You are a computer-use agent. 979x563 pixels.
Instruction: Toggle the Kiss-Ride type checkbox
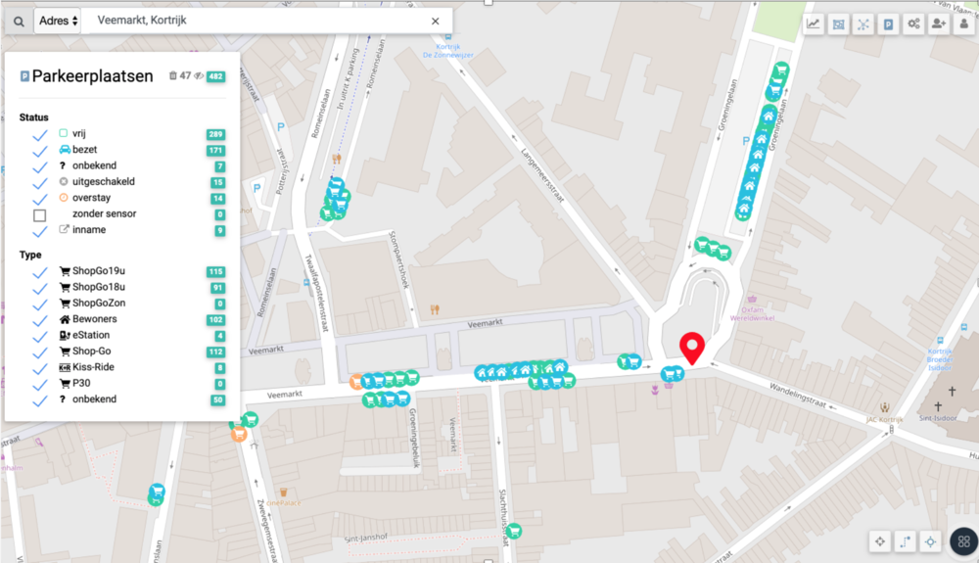pyautogui.click(x=40, y=368)
